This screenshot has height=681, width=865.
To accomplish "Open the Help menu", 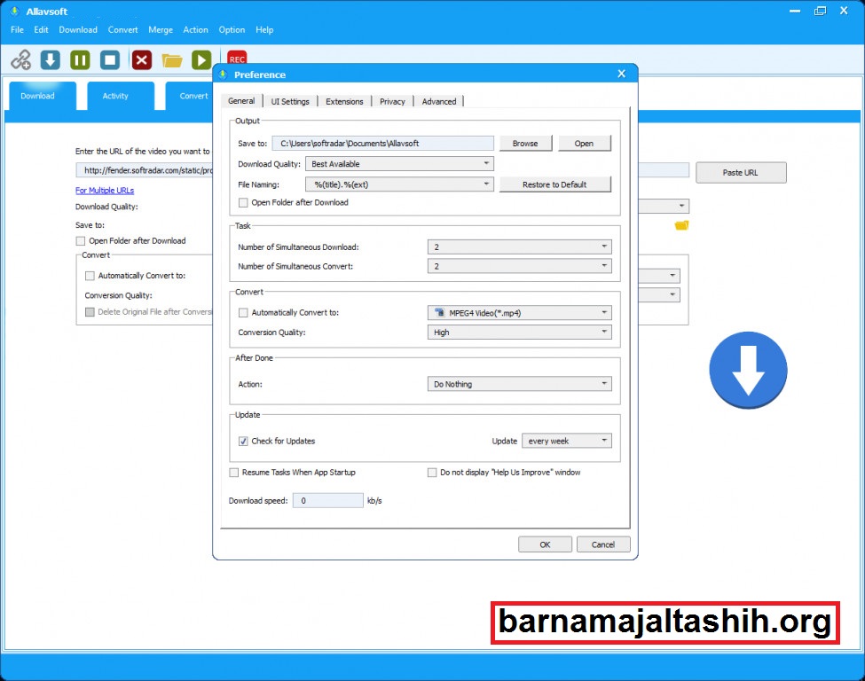I will coord(264,30).
